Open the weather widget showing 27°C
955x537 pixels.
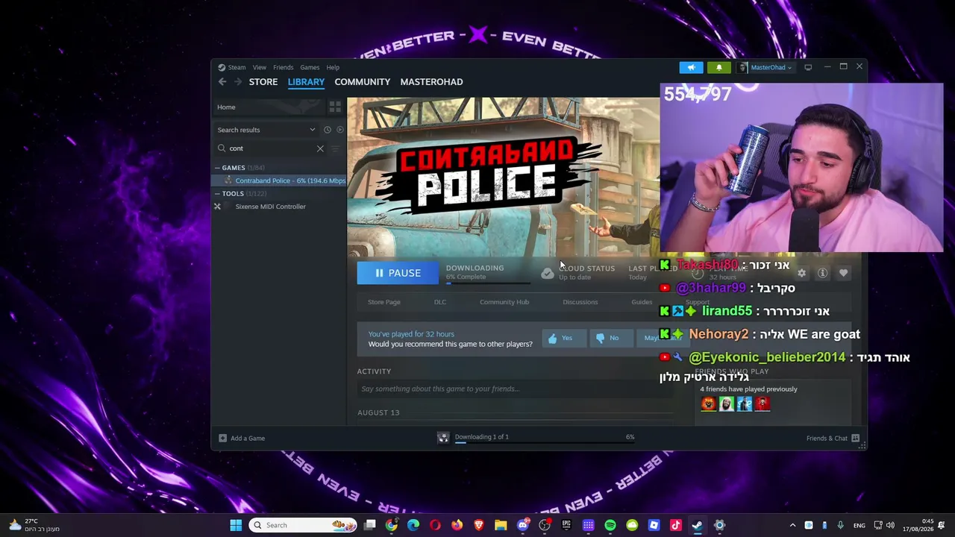34,525
